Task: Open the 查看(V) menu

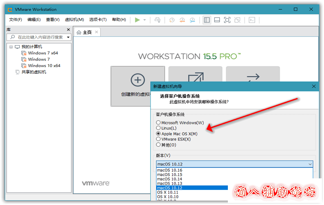Action: [x=53, y=20]
